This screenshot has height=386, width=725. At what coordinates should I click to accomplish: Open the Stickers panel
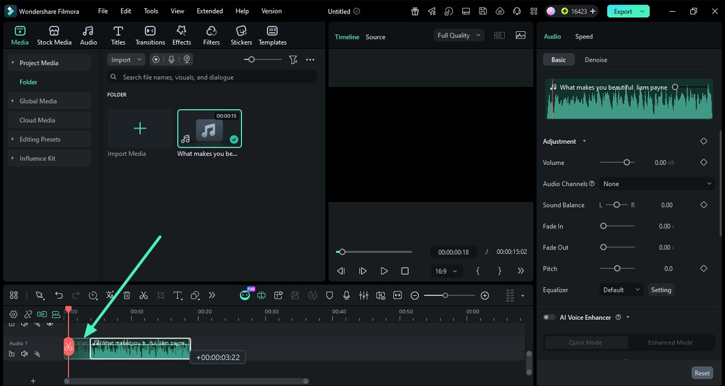(x=241, y=36)
